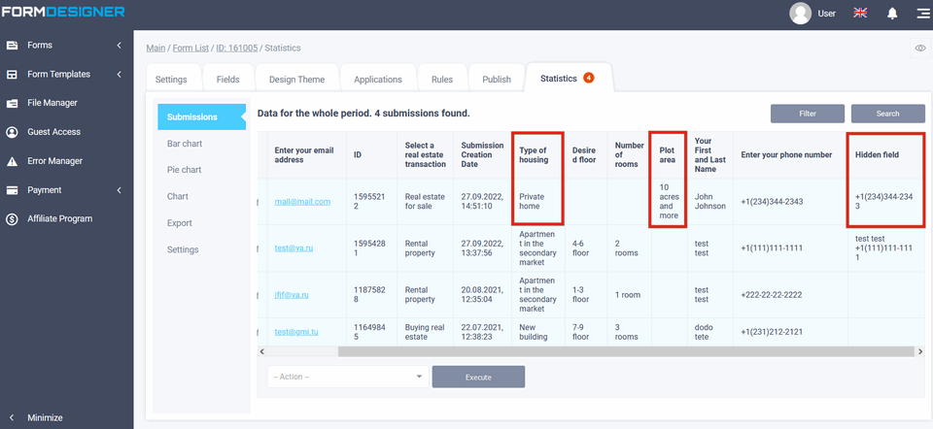Click the Affiliate Program dollar icon
The height and width of the screenshot is (429, 933).
(13, 219)
